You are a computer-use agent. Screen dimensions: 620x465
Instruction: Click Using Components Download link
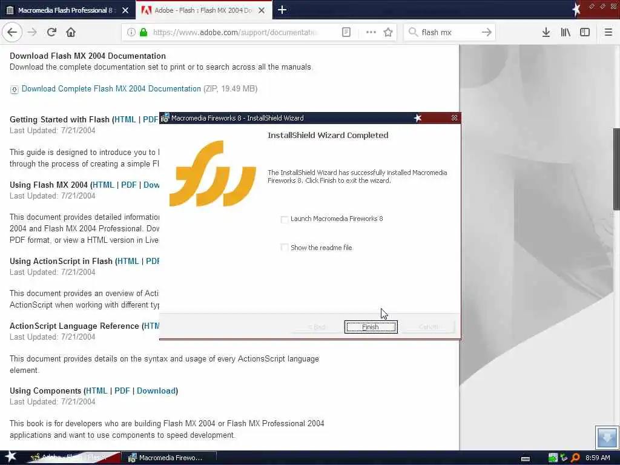pos(156,391)
